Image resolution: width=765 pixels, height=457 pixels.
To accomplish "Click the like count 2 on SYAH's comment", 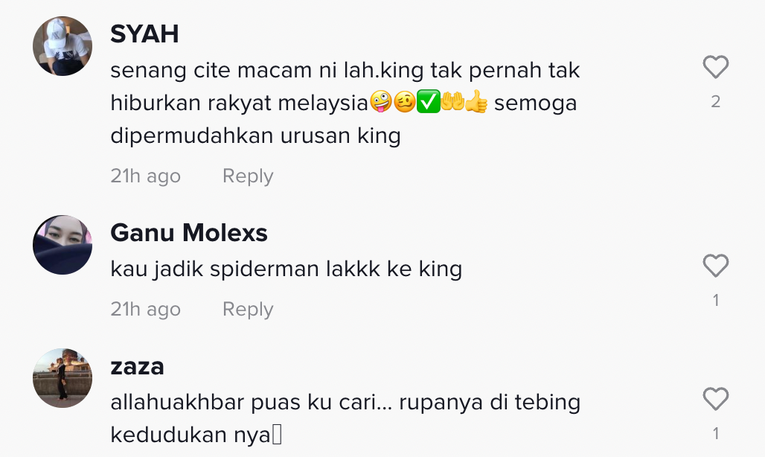I will pyautogui.click(x=715, y=102).
